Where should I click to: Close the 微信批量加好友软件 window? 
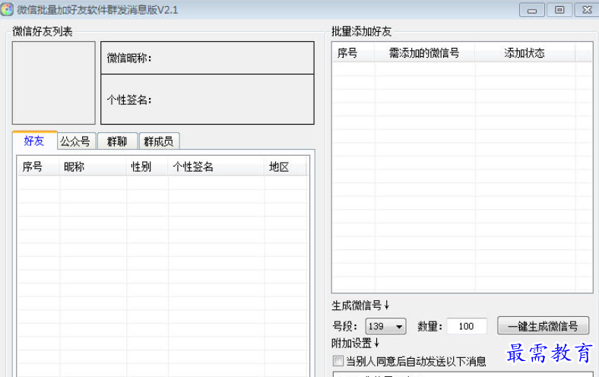pyautogui.click(x=587, y=10)
